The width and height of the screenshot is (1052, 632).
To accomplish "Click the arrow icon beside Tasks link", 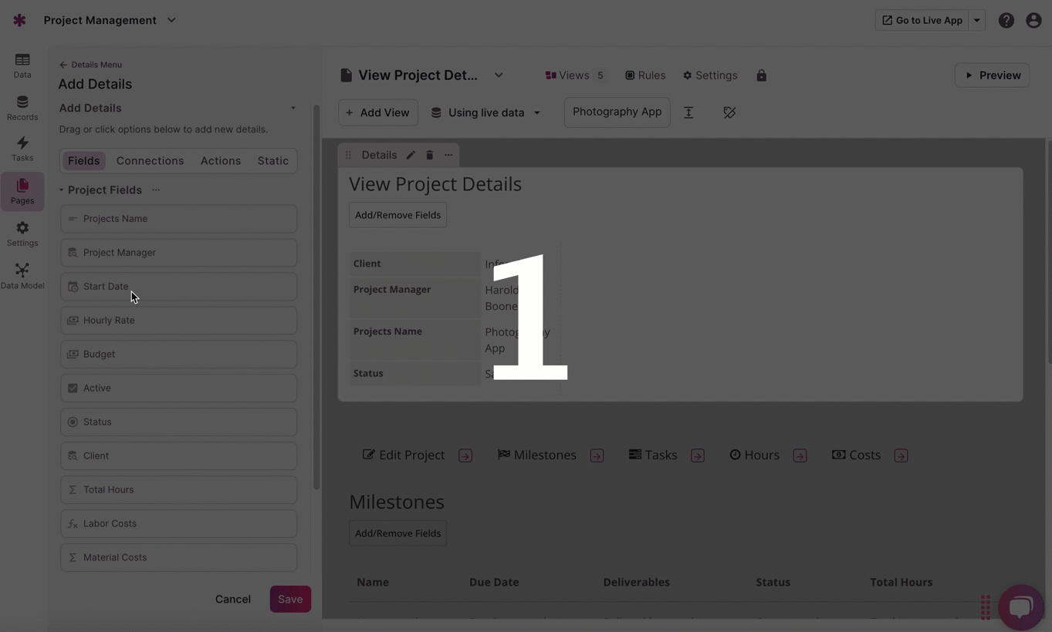I will click(x=698, y=456).
